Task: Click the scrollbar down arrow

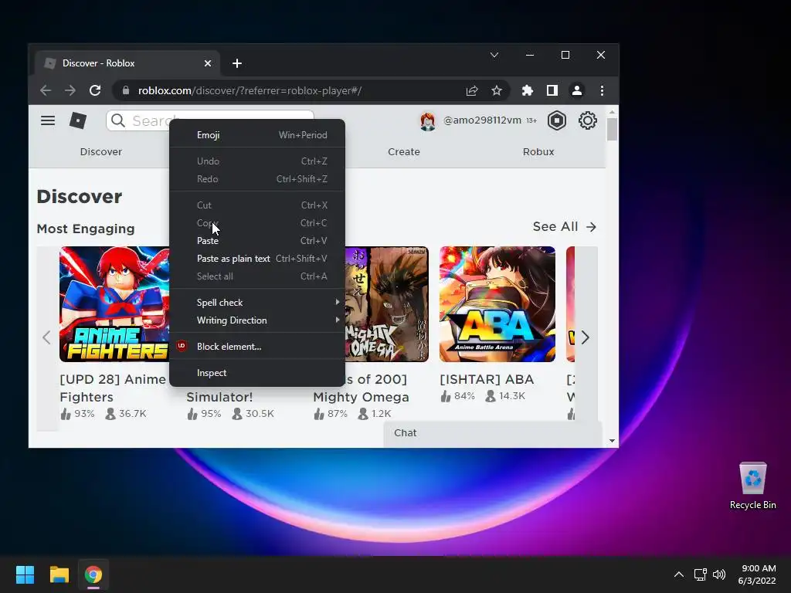Action: [x=612, y=441]
